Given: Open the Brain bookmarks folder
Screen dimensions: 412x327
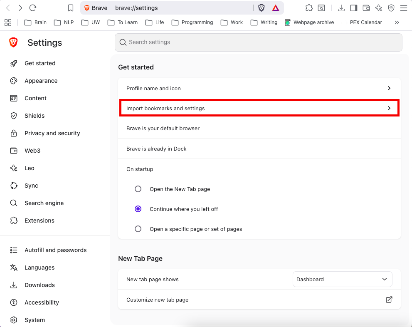Looking at the screenshot, I should tap(35, 22).
